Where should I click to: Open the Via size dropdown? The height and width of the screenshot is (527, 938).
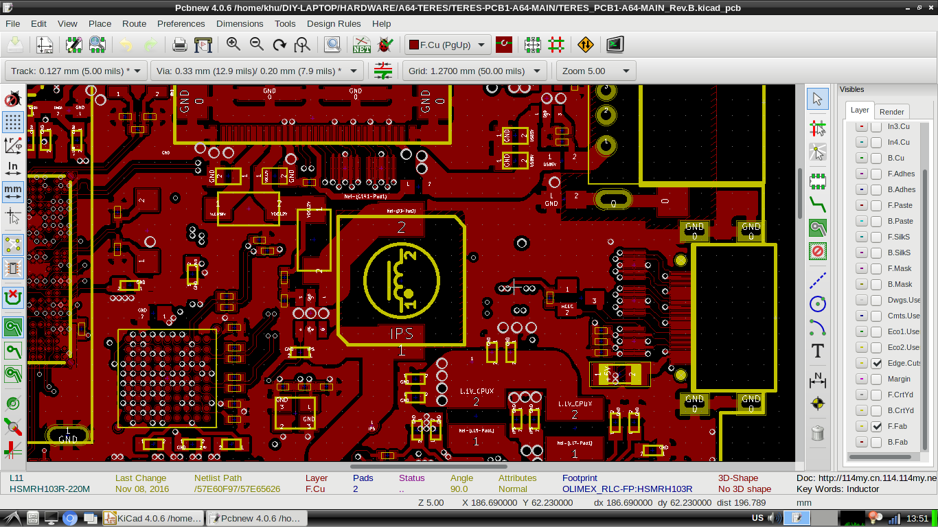click(257, 71)
